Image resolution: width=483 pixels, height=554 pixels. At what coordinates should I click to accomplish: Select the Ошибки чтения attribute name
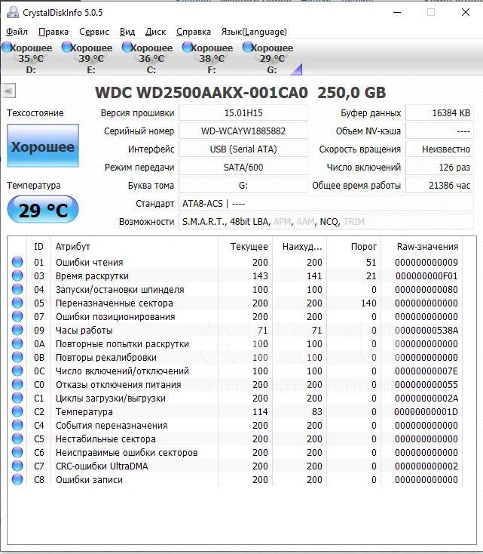89,262
